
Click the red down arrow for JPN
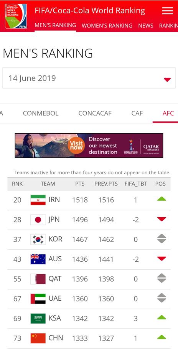click(x=162, y=219)
